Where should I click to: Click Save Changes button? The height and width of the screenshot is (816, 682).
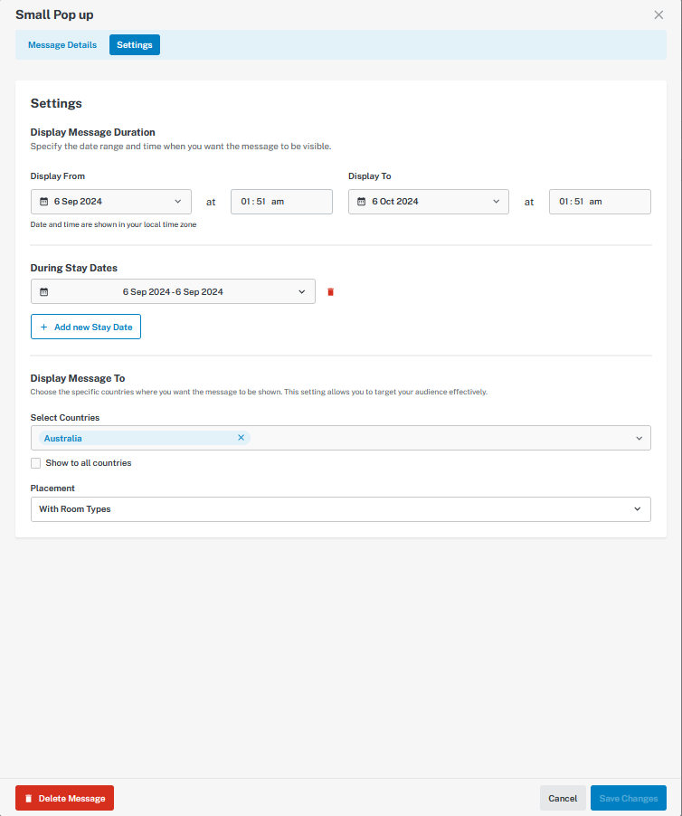tap(629, 798)
